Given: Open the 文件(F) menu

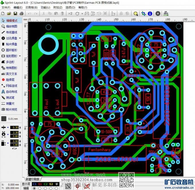Looking at the screenshot, I should [x=6, y=7].
